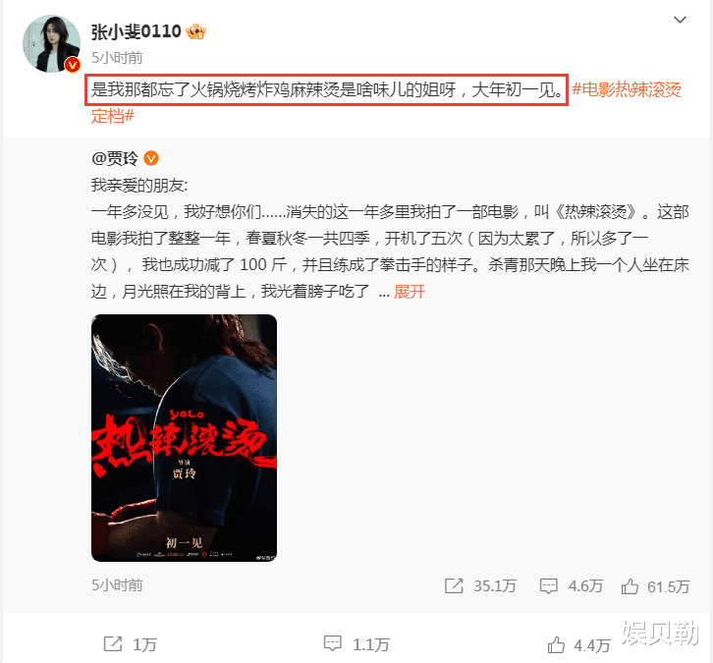The width and height of the screenshot is (713, 663).
Task: Open comments via the 1.1万 comment icon
Action: coord(332,644)
